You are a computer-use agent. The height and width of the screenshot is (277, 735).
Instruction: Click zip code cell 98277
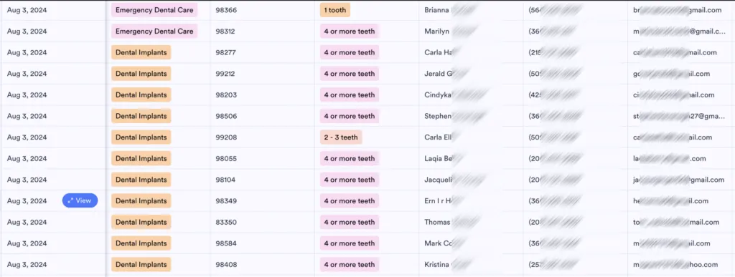click(263, 52)
